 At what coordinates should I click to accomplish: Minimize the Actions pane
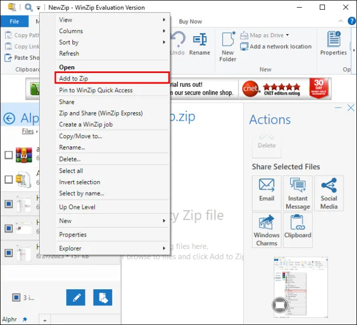tap(338, 108)
